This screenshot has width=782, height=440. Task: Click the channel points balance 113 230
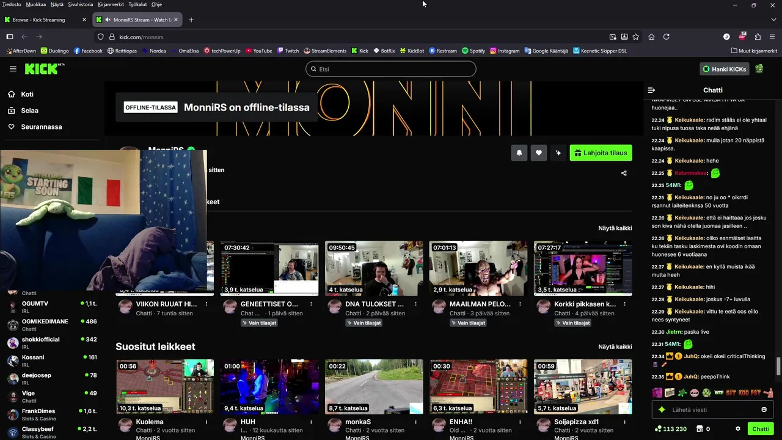click(670, 429)
